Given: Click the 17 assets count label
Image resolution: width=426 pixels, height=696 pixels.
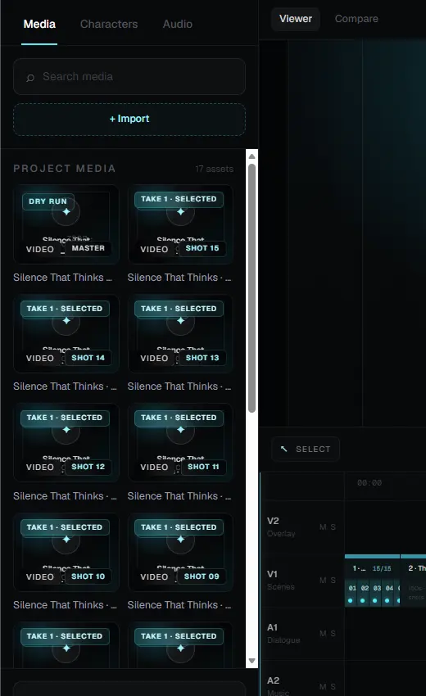Looking at the screenshot, I should coord(214,169).
